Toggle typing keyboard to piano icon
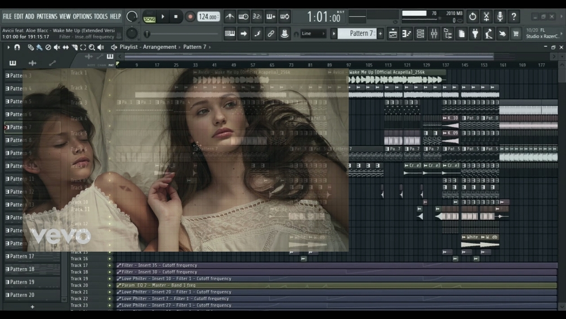The image size is (566, 319). pos(230,34)
